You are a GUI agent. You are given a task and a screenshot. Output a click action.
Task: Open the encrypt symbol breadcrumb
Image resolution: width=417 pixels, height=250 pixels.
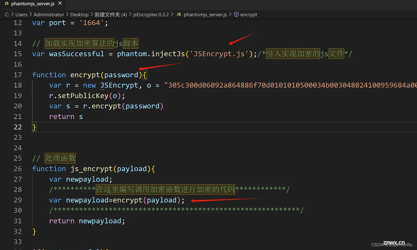[249, 15]
